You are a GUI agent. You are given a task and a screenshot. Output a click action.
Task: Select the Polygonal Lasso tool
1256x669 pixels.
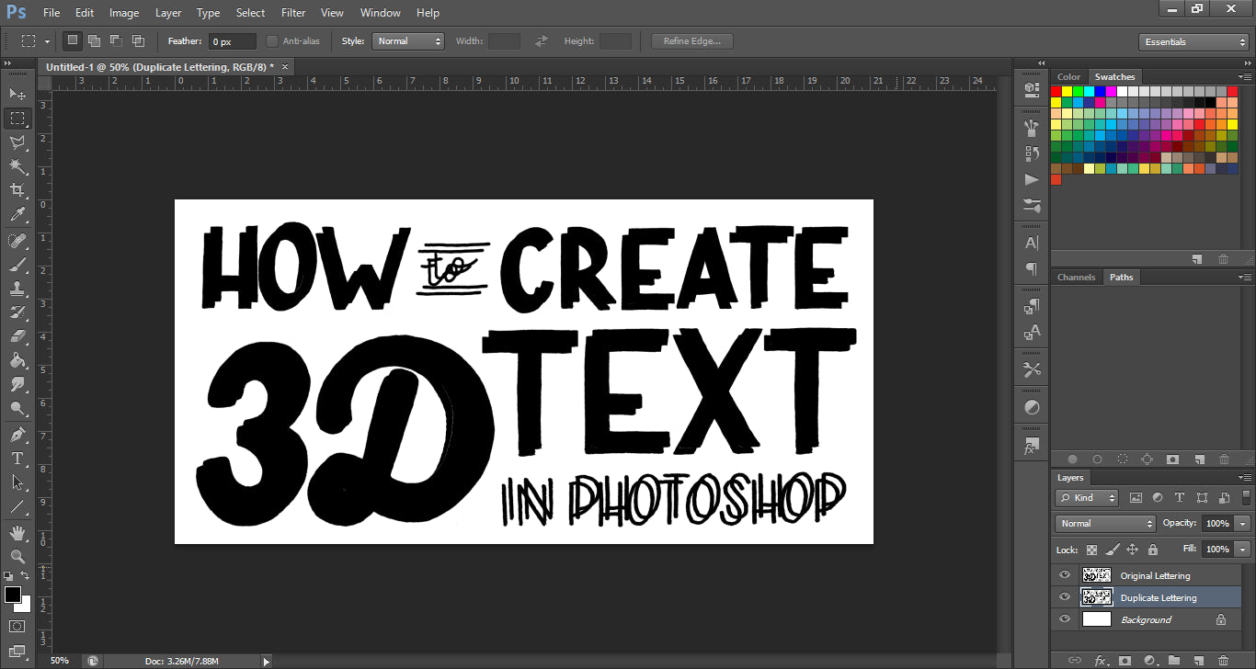[17, 142]
